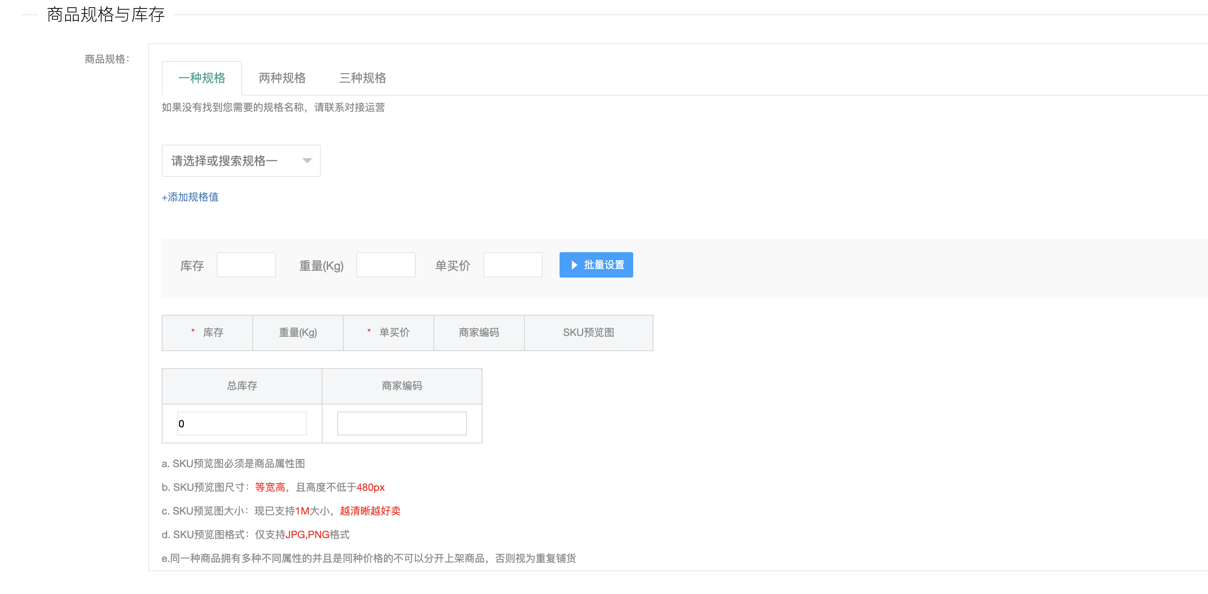Click the 批量设置 button
The width and height of the screenshot is (1208, 594).
click(x=596, y=265)
